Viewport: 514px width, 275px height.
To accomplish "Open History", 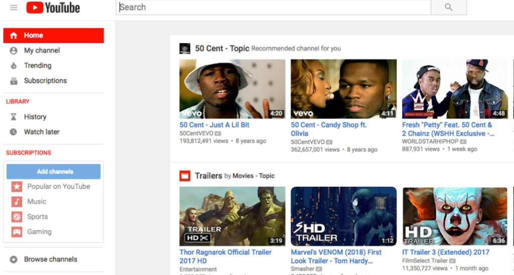I will [35, 117].
